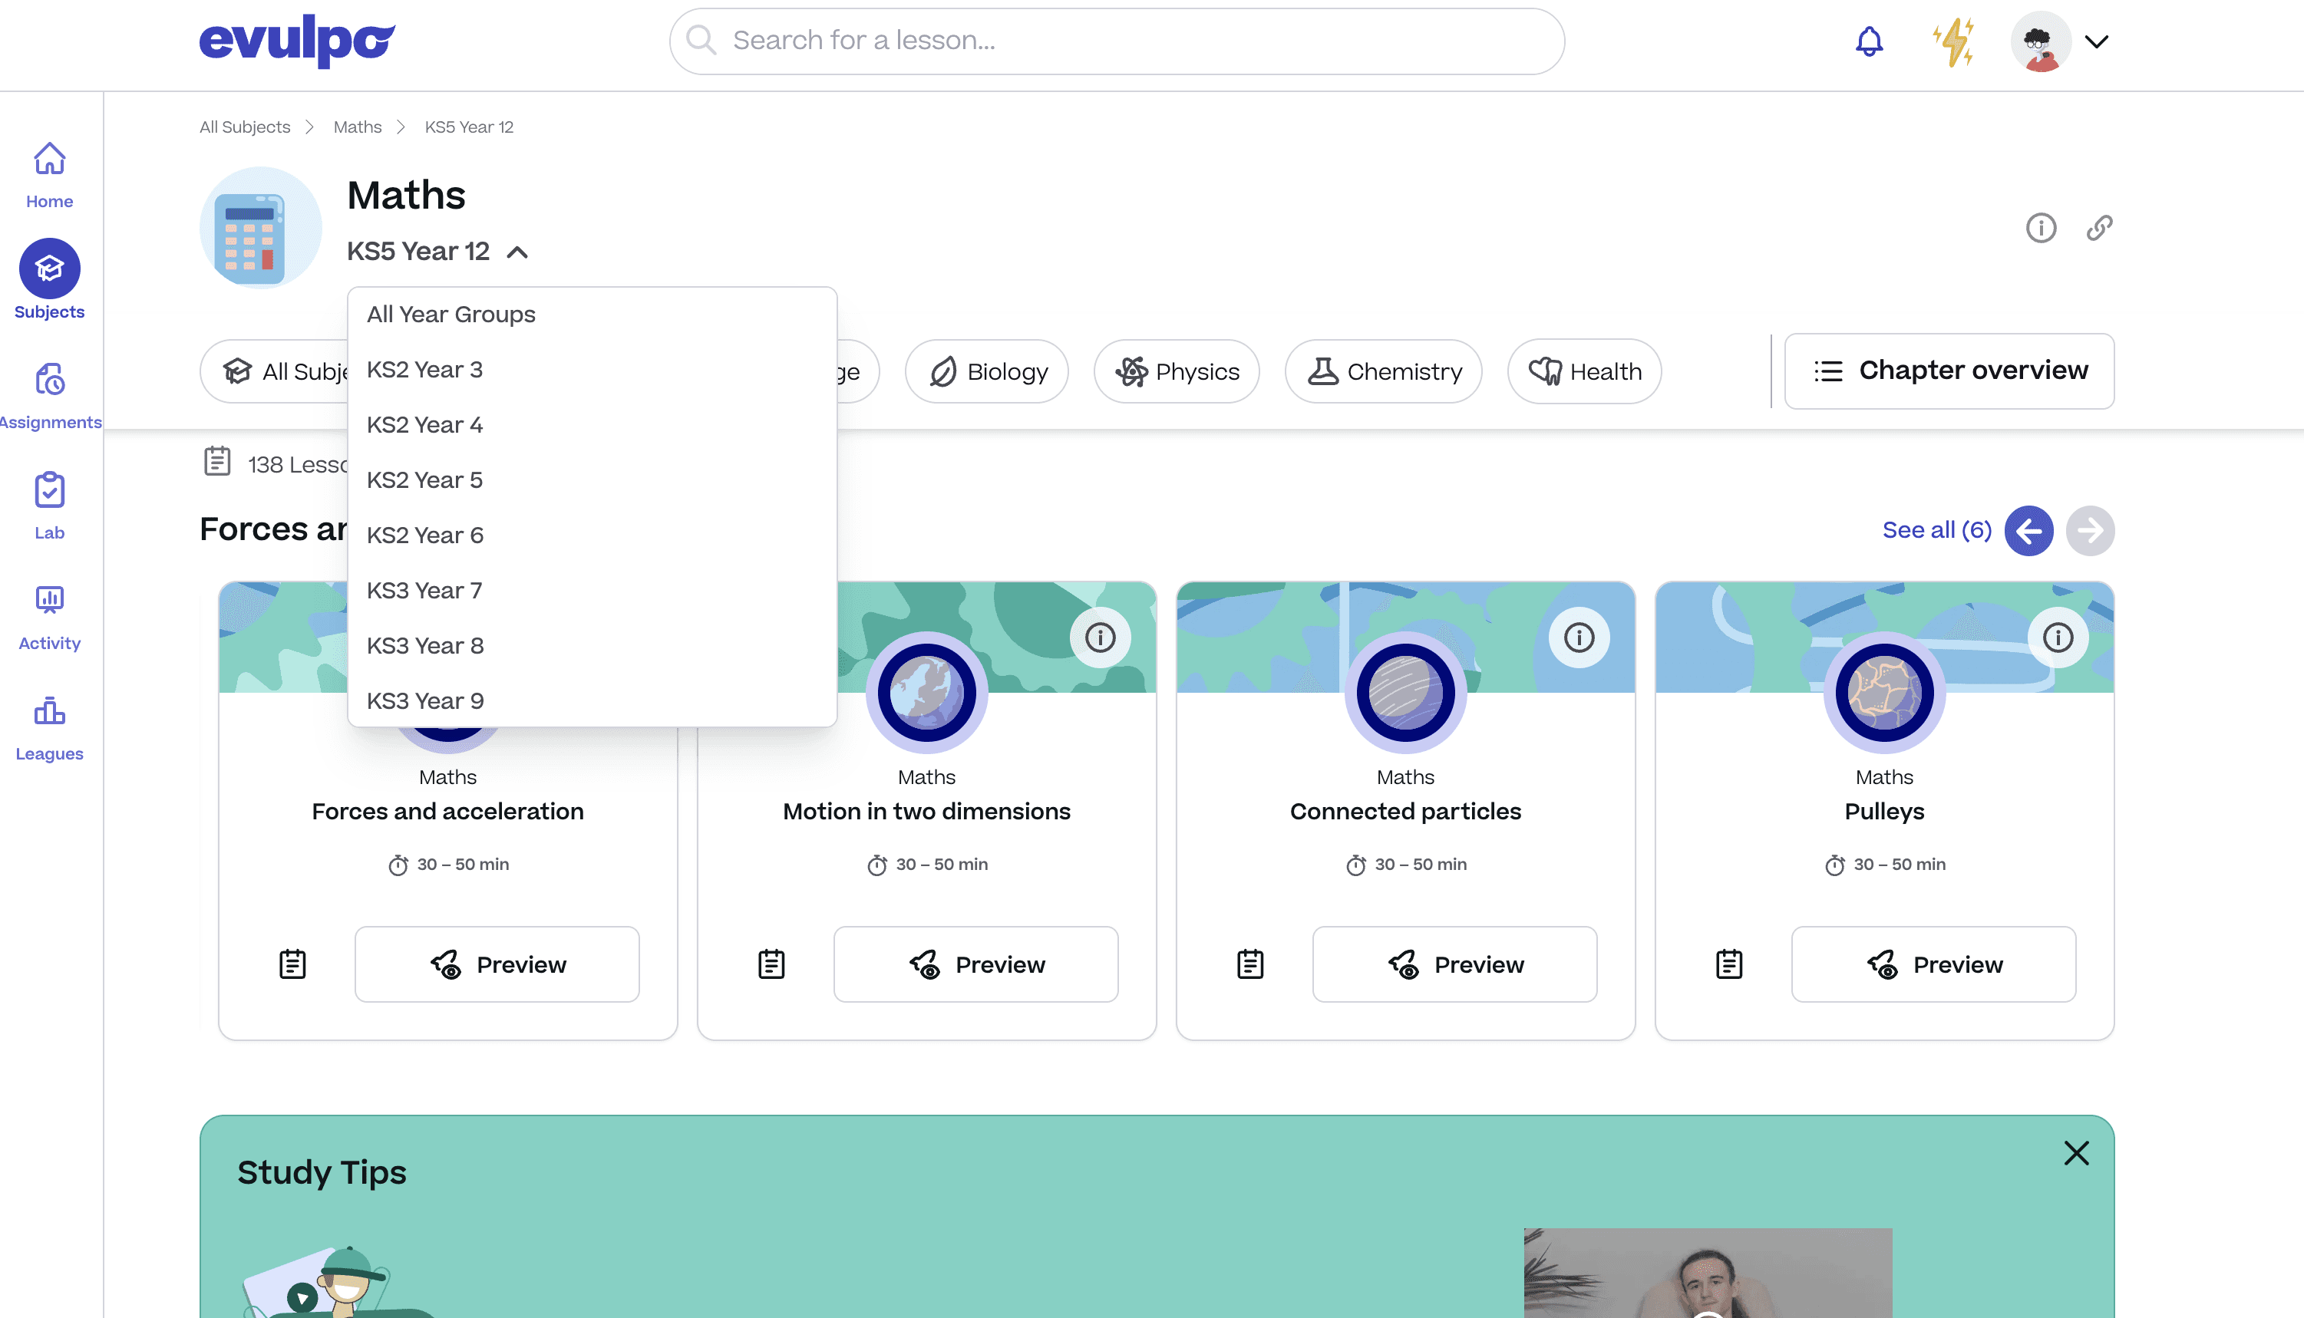Click Maths in the breadcrumb

pyautogui.click(x=357, y=127)
